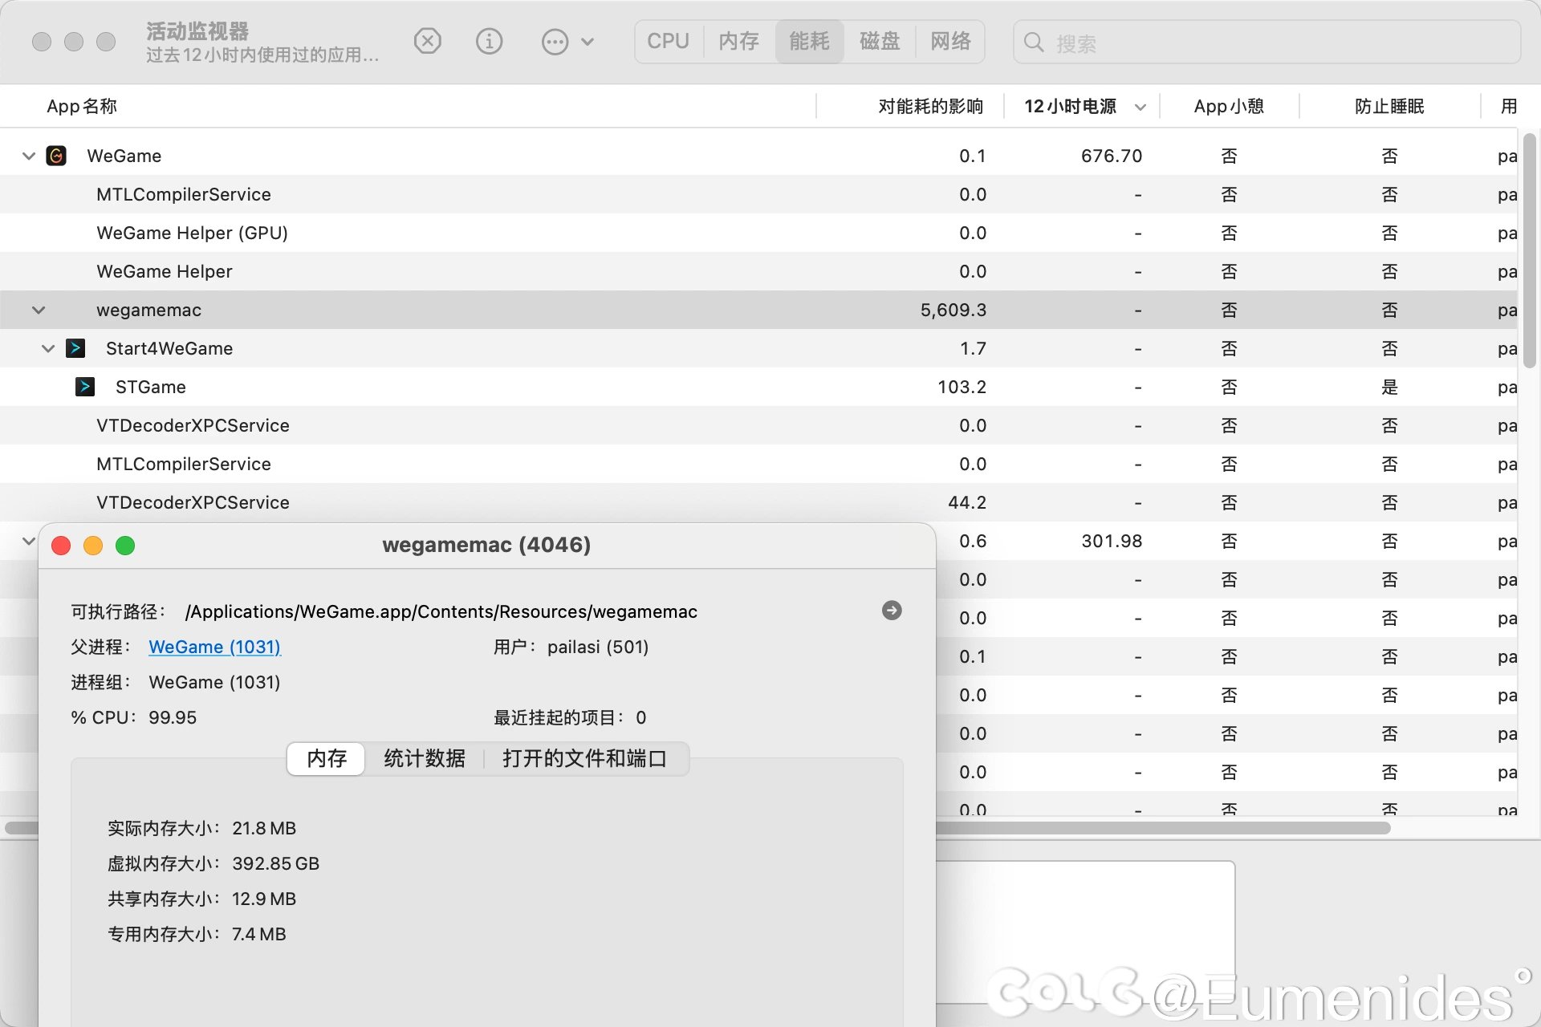Reveal executable path with arrow icon
This screenshot has height=1027, width=1541.
pyautogui.click(x=891, y=611)
